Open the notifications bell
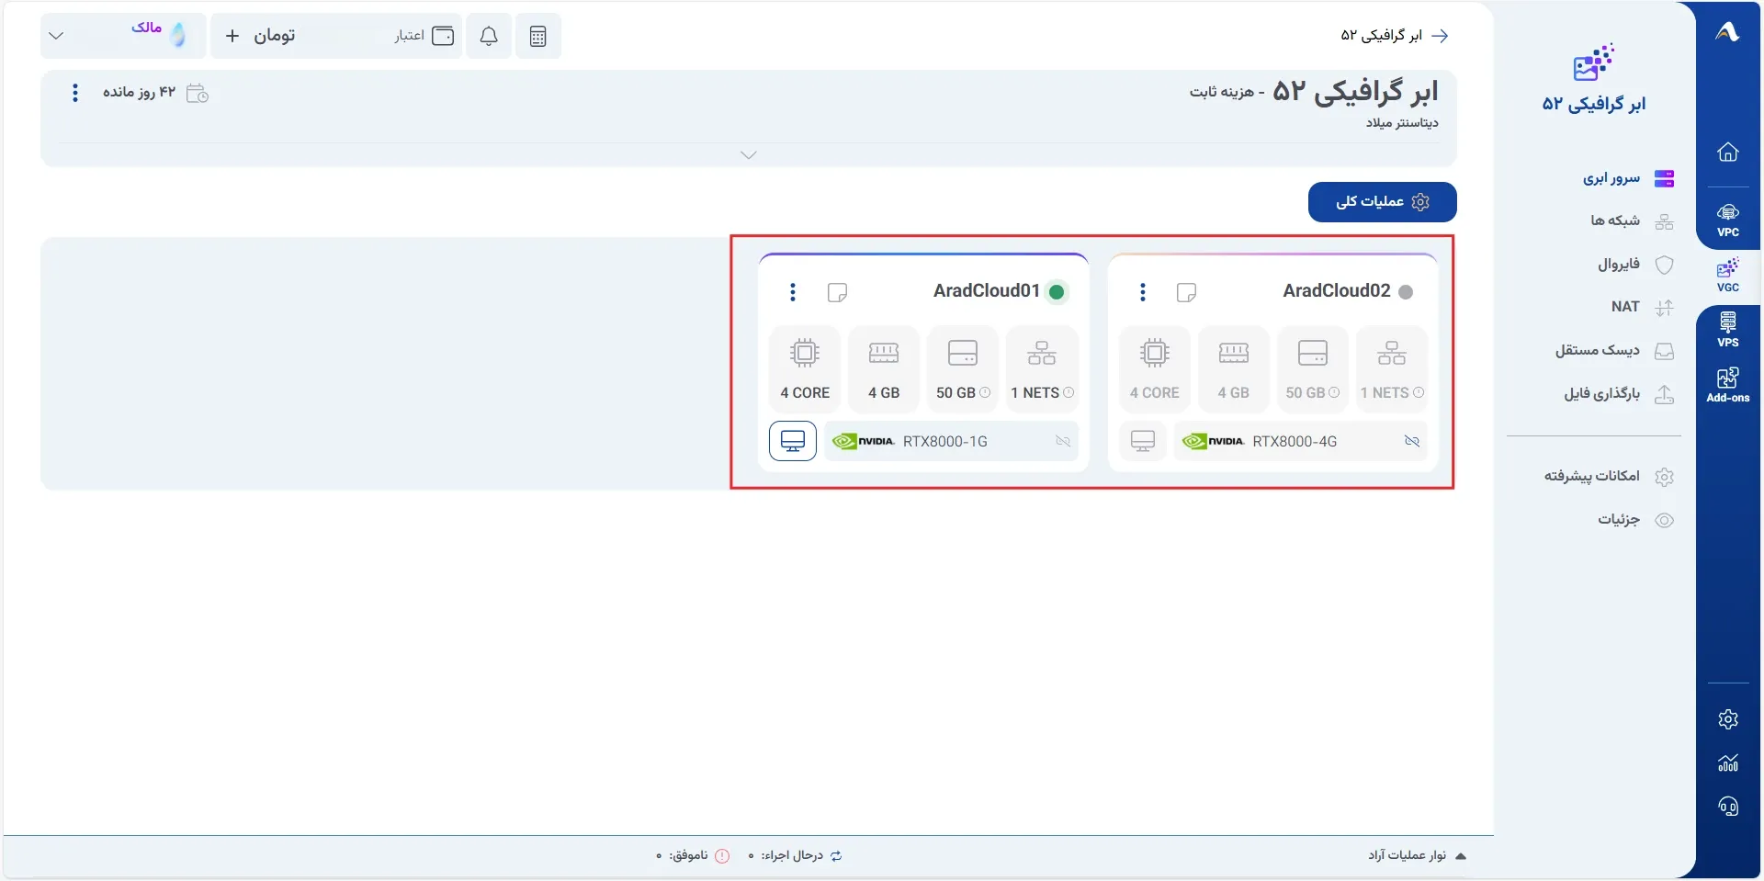1764x881 pixels. [489, 36]
